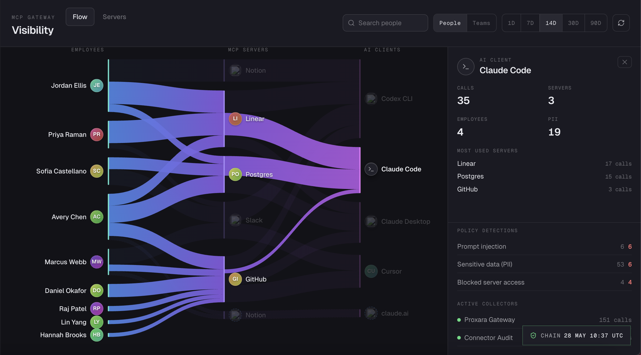Select Jordan Ellis JE avatar
This screenshot has width=641, height=355.
[x=97, y=85]
